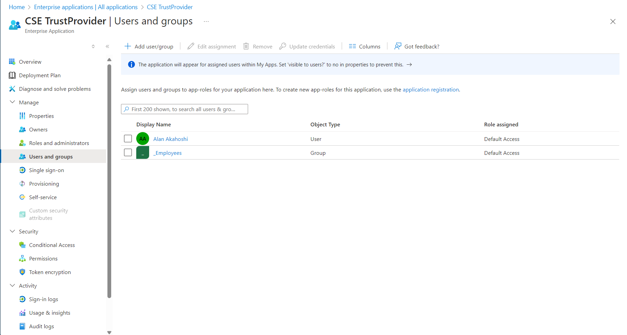The image size is (627, 335).
Task: Collapse the Manage section
Action: 13,102
